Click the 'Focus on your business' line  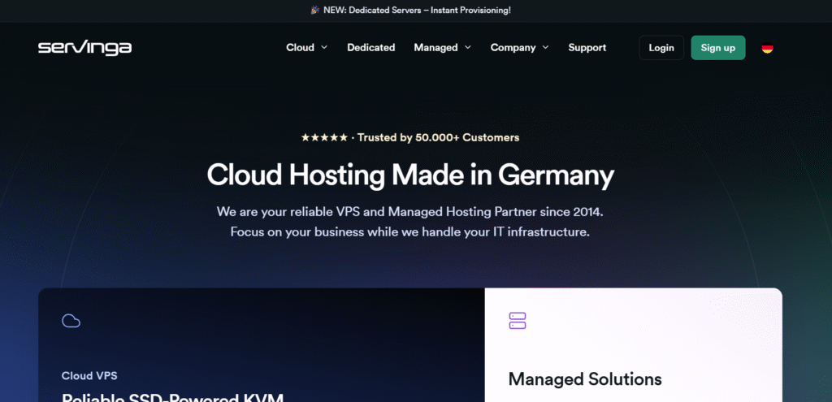click(x=410, y=232)
